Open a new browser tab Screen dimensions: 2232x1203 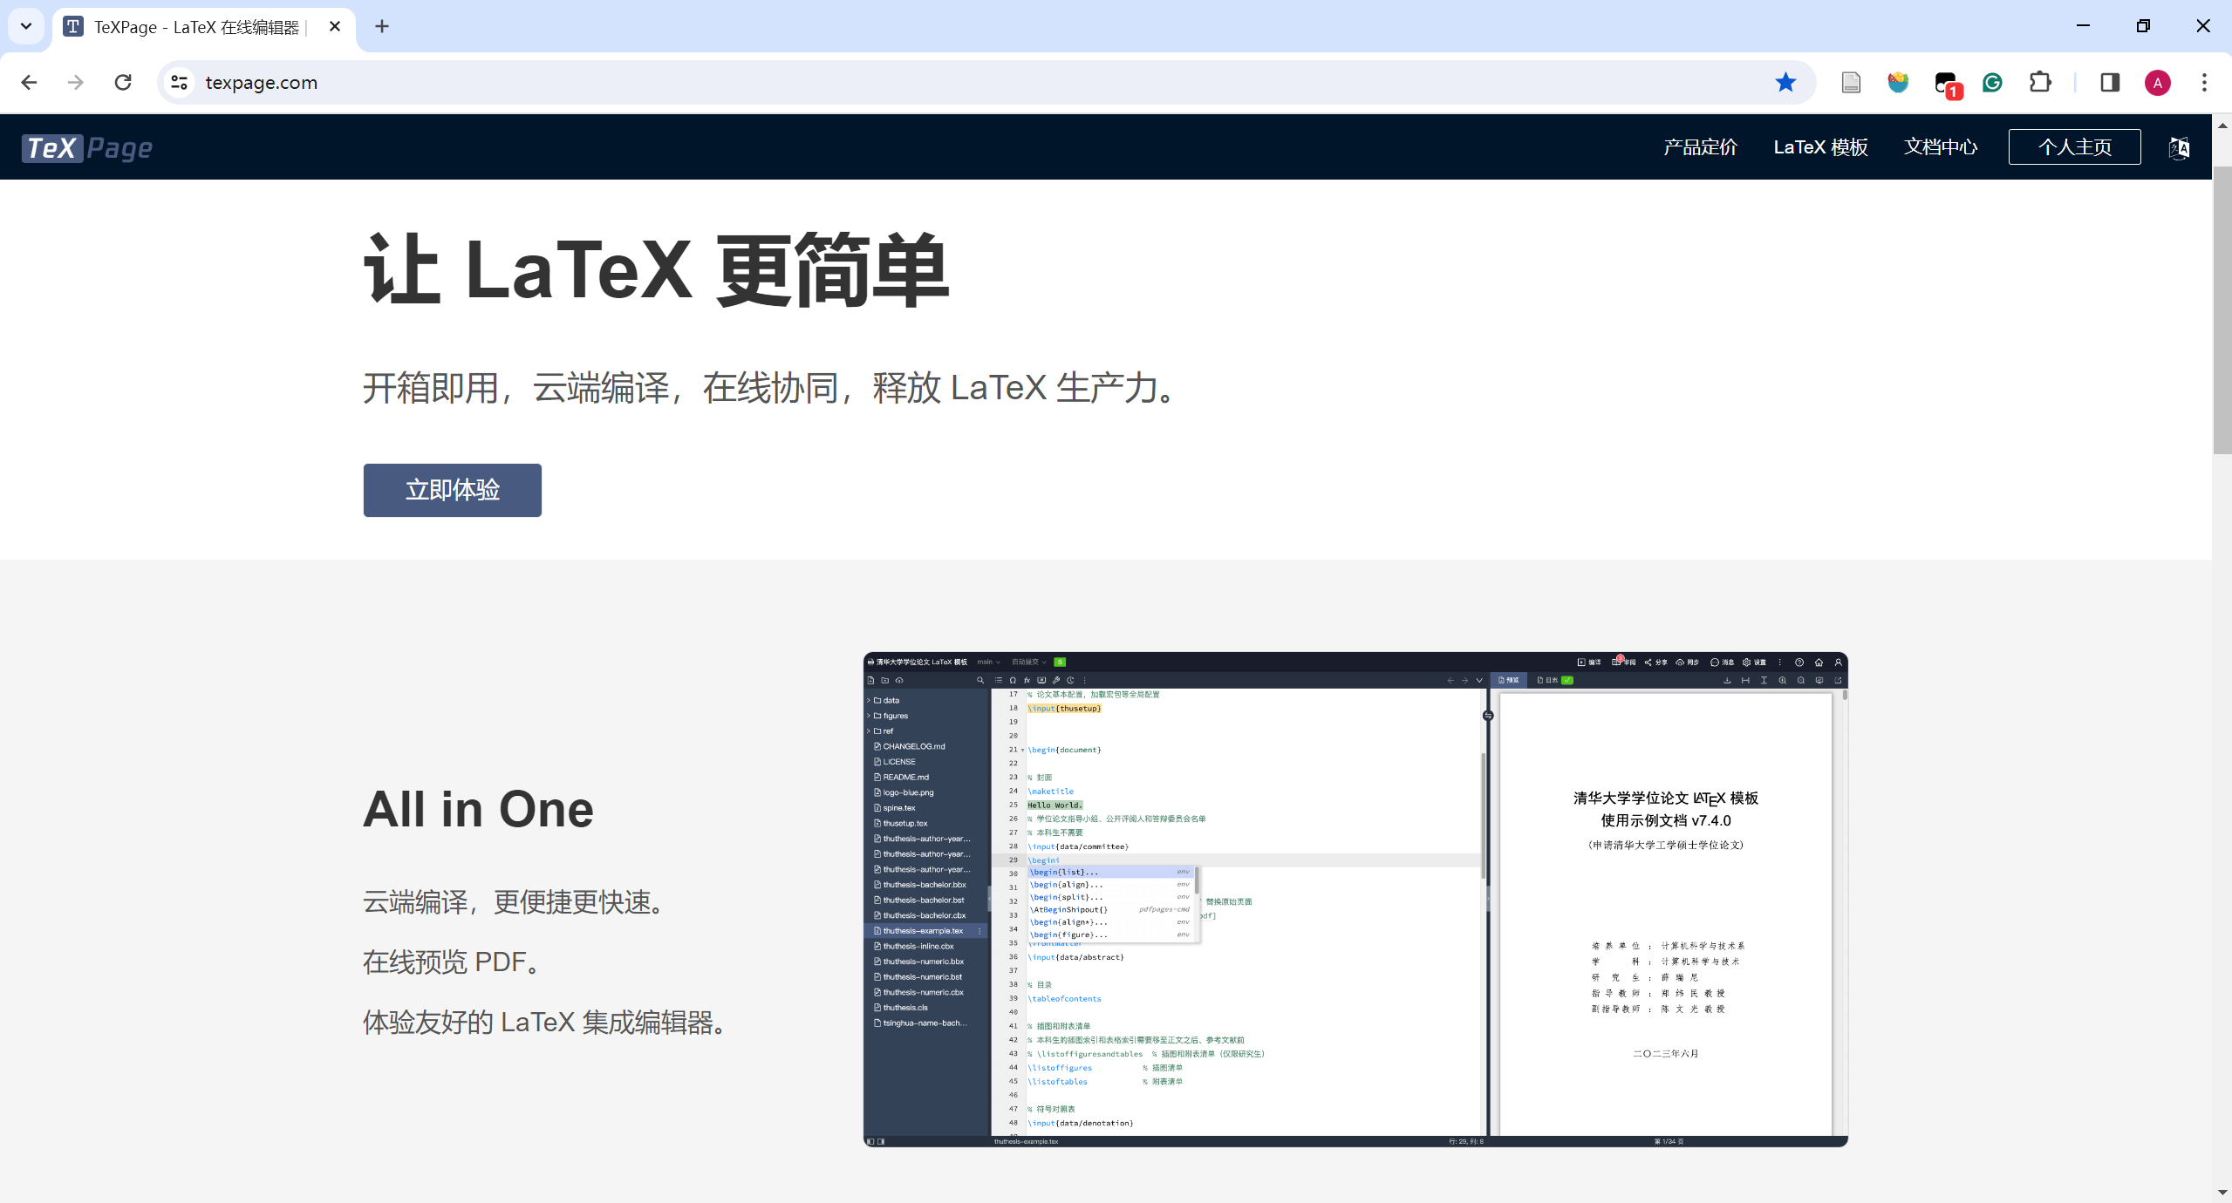pyautogui.click(x=382, y=26)
